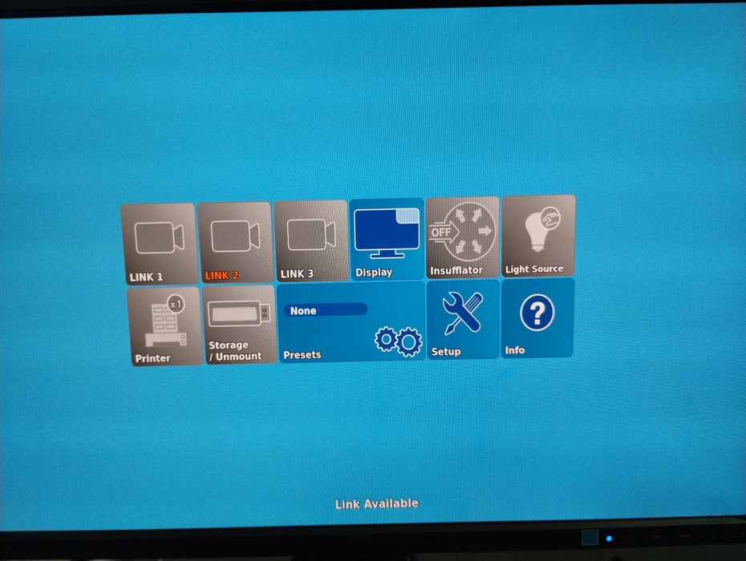Click the Info question mark icon
This screenshot has width=746, height=561.
(537, 312)
